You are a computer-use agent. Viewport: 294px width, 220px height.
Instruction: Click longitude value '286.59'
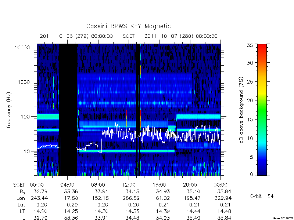point(131,198)
